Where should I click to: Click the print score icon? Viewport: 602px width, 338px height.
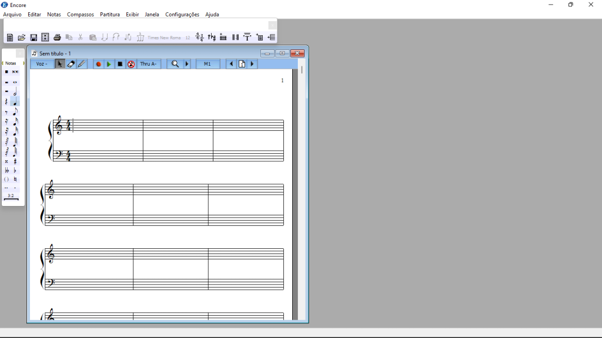click(x=57, y=37)
